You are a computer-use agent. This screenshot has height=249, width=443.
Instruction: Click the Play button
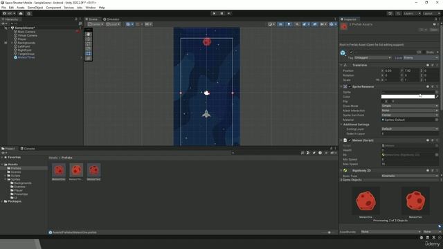[214, 13]
